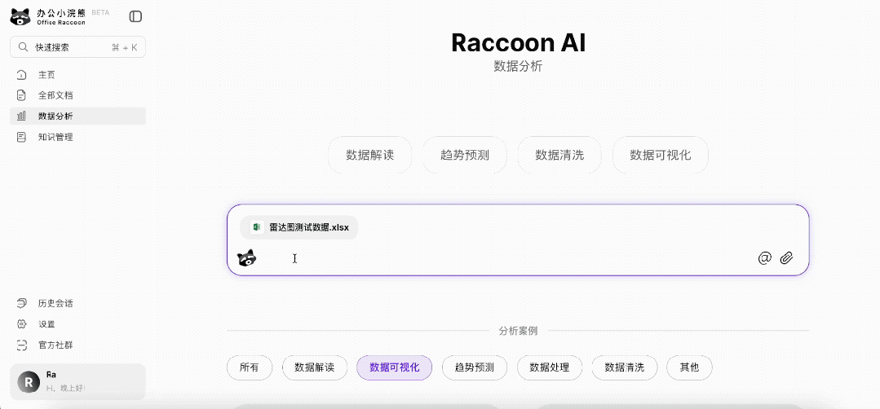Filter cases by 数据解读 tab
Viewport: 880px width, 409px height.
click(315, 367)
